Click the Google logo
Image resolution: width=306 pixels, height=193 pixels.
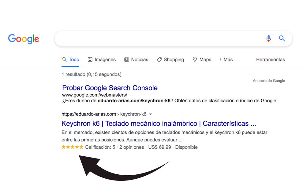point(24,38)
